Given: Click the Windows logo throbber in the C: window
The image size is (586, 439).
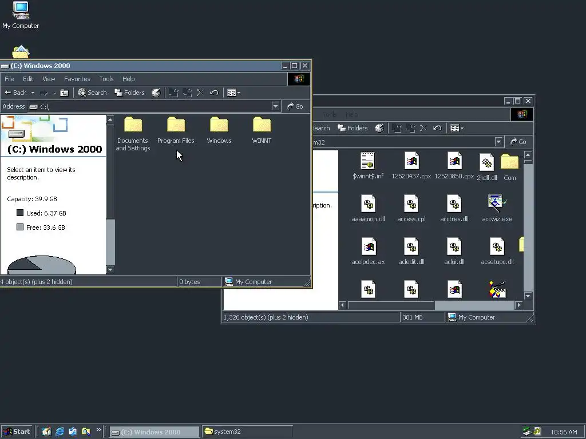Looking at the screenshot, I should (299, 79).
